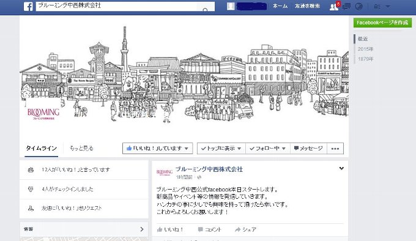The image size is (416, 241).
Task: Click the invite friends person icon
Action: [31, 209]
